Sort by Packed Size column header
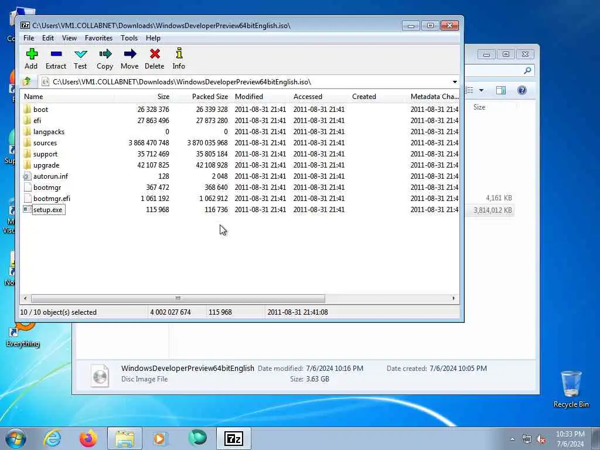Viewport: 600px width, 450px height. coord(202,97)
